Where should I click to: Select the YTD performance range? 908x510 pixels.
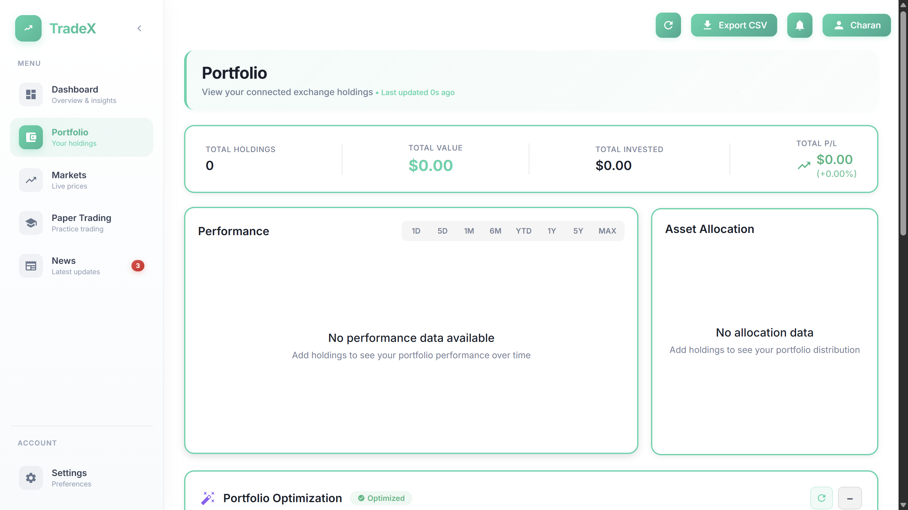(523, 231)
